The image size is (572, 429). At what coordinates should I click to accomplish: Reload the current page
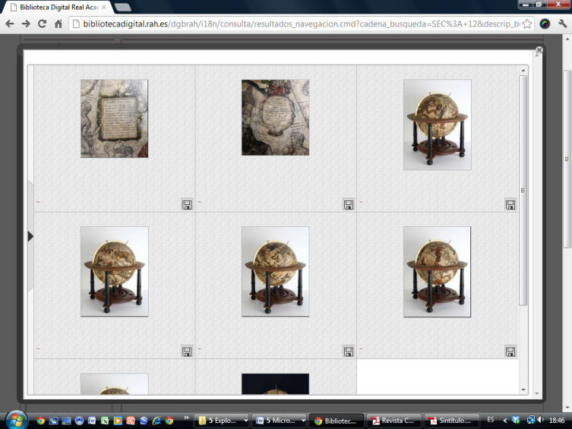(43, 24)
